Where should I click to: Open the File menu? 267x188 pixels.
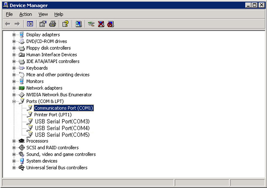point(9,14)
